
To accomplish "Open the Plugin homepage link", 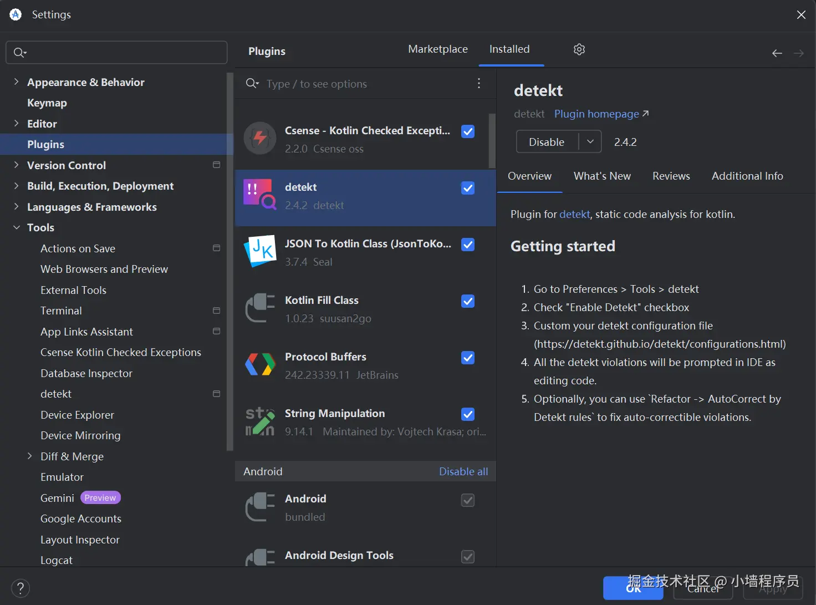I will click(601, 114).
